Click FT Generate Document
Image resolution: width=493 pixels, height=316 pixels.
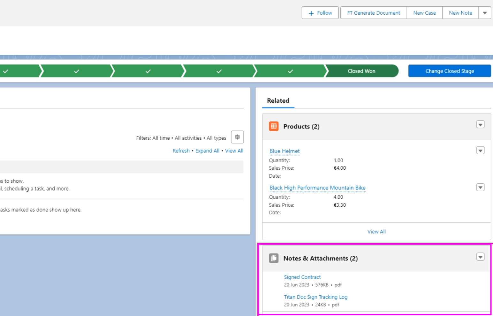pyautogui.click(x=373, y=13)
